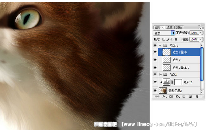Select the white layer mask of 色阶 2

click(178, 82)
